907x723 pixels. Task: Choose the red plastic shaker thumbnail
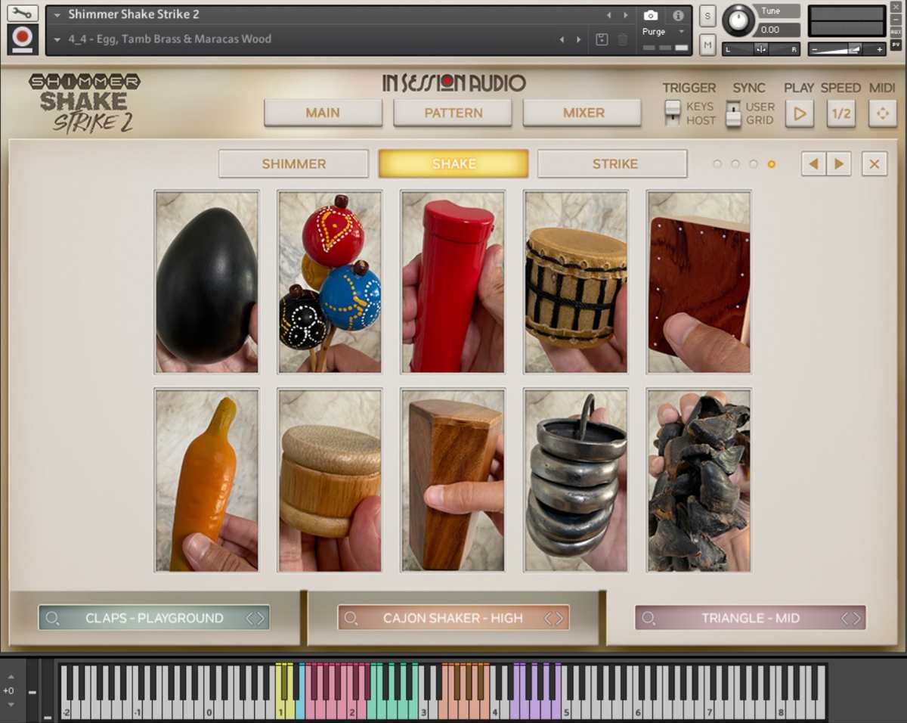(453, 281)
